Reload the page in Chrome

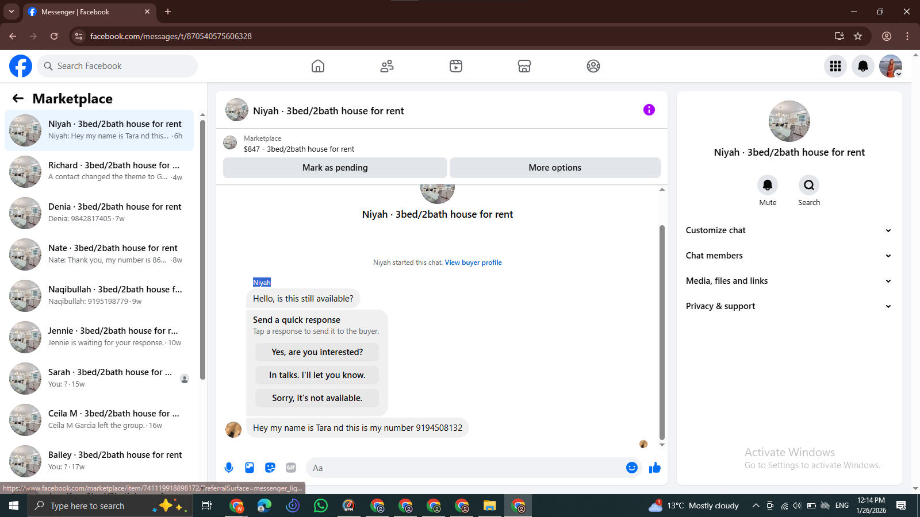(x=54, y=36)
